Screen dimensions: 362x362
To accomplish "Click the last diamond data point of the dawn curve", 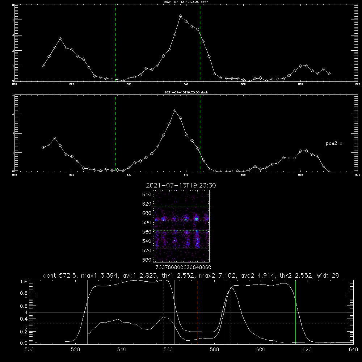I will [x=329, y=73].
